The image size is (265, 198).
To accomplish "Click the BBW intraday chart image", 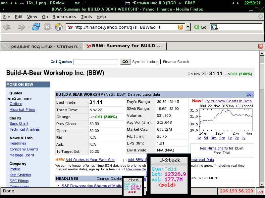I will [x=222, y=120].
